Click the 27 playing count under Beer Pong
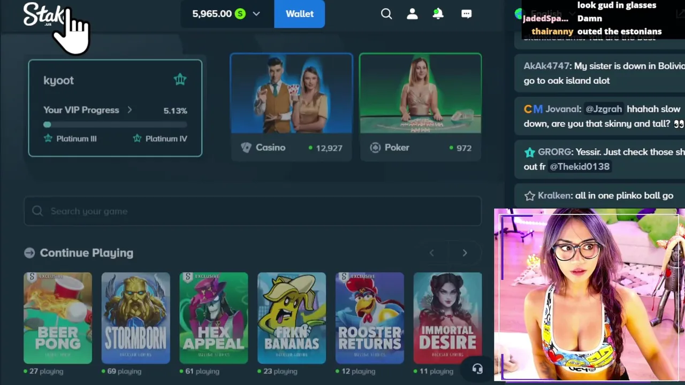 (46, 371)
